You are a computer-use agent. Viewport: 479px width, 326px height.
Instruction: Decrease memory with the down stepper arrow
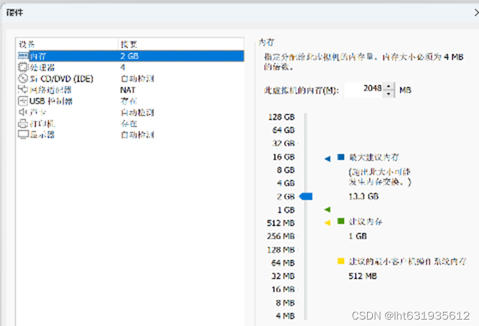click(388, 93)
